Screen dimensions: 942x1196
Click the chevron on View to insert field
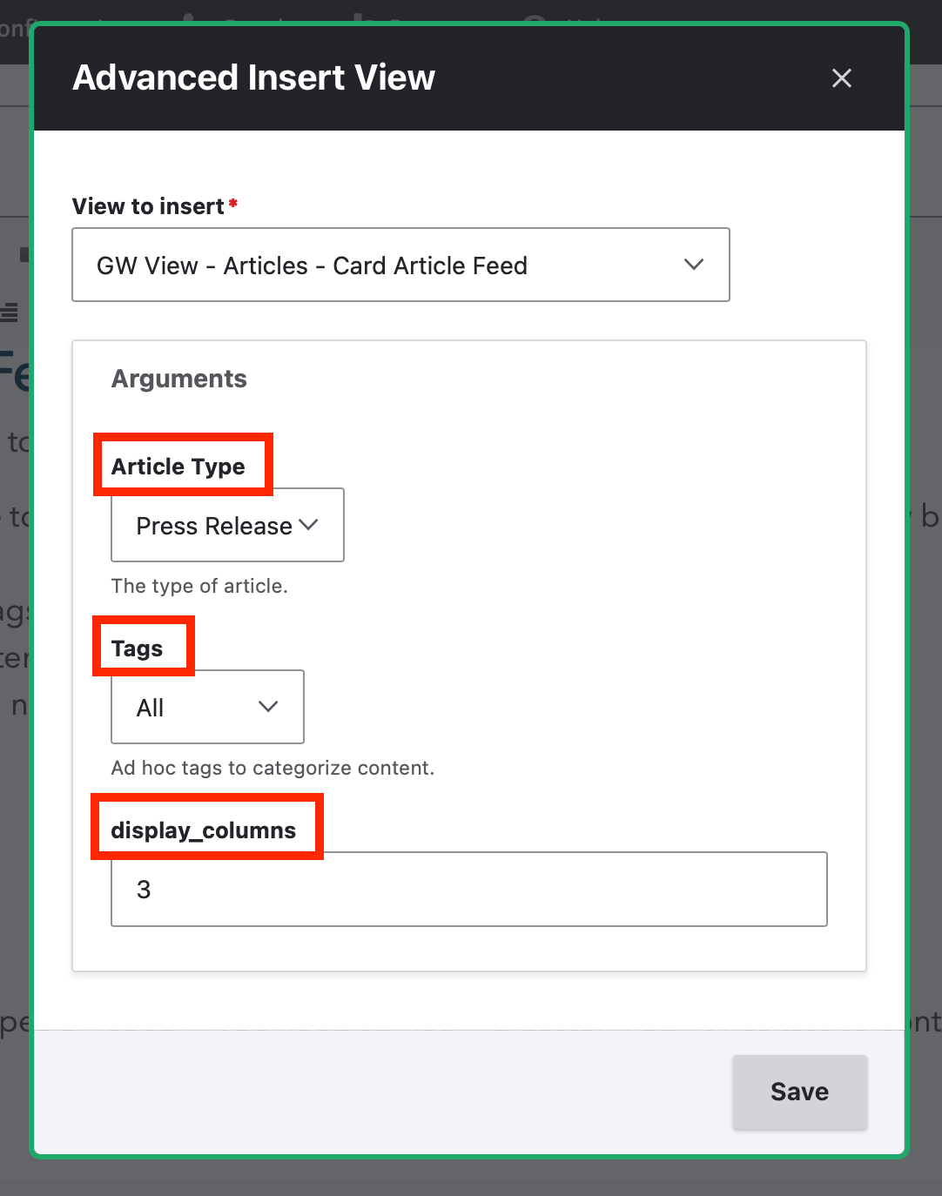point(694,265)
